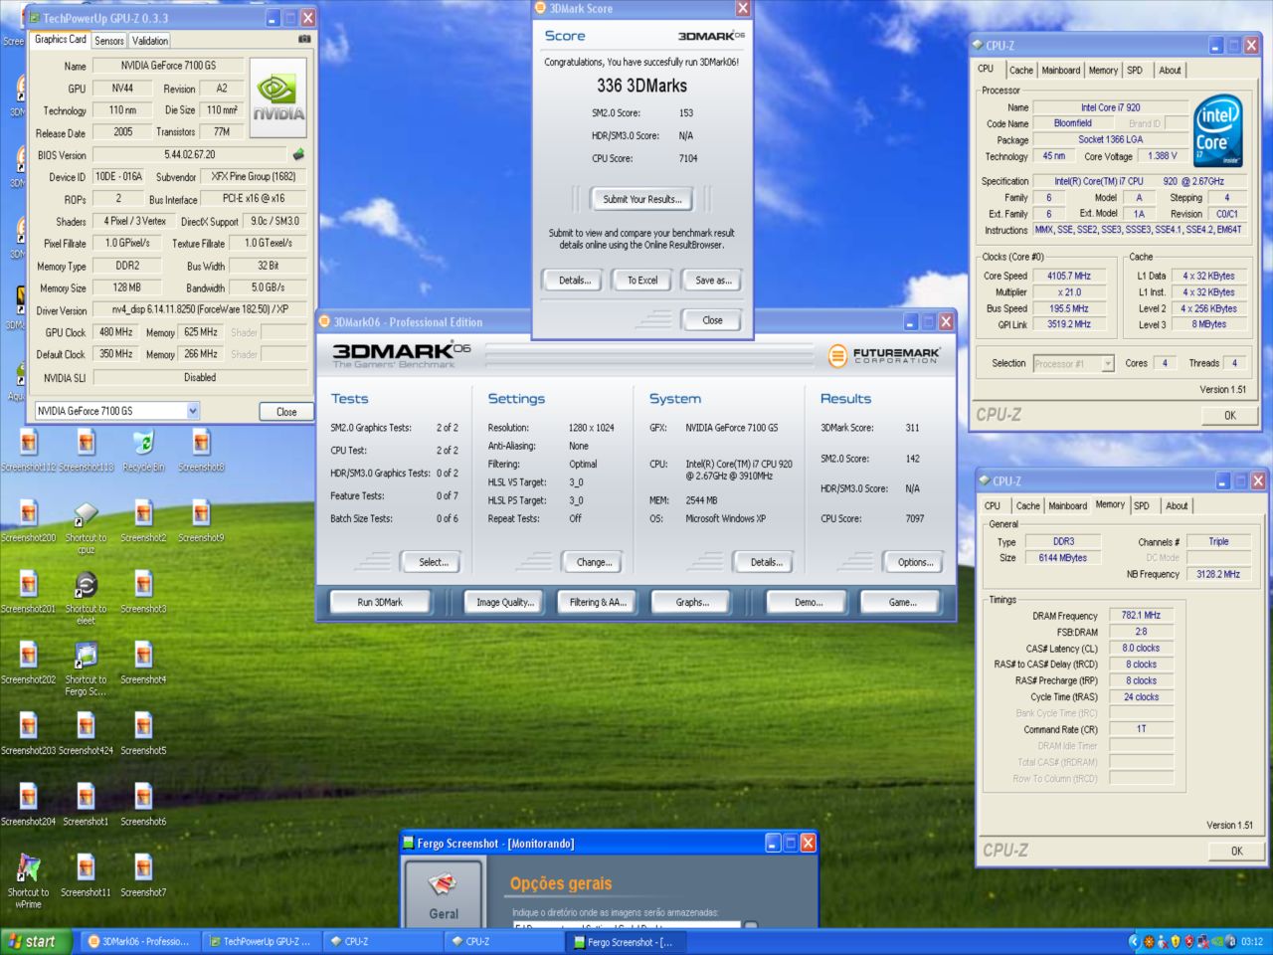Click Submit Your Results in 3DMark Score
Image resolution: width=1273 pixels, height=955 pixels.
point(642,199)
